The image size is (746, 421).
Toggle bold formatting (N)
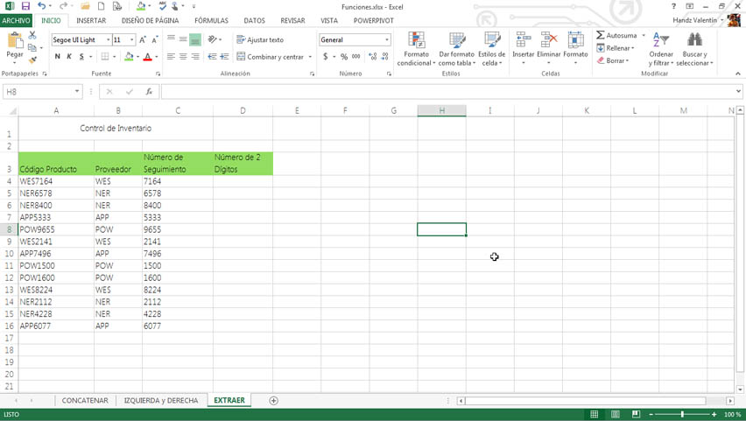tap(58, 57)
